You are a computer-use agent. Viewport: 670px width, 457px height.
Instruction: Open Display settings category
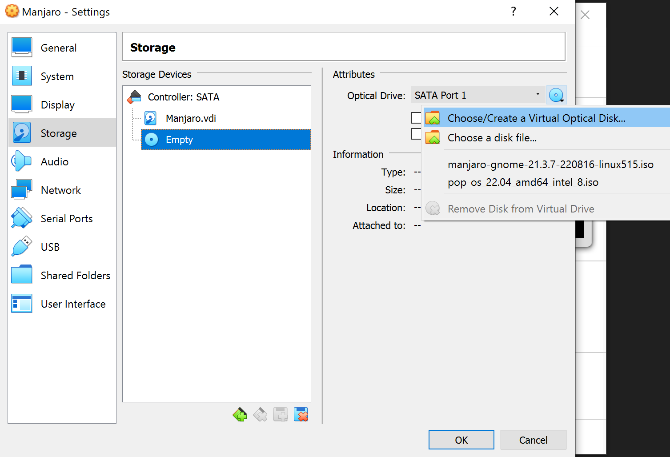click(x=62, y=105)
